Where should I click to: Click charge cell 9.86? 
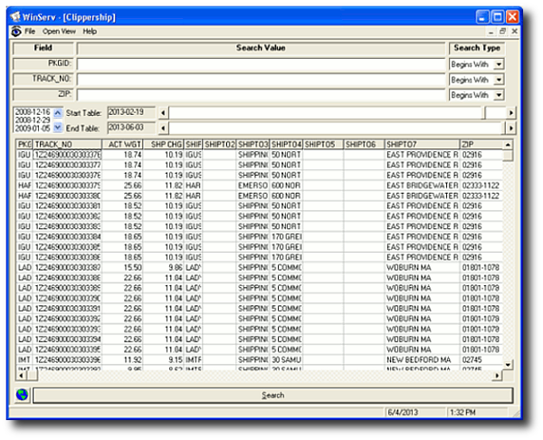point(164,267)
